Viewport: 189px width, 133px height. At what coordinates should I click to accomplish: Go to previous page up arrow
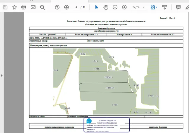pos(57,7)
